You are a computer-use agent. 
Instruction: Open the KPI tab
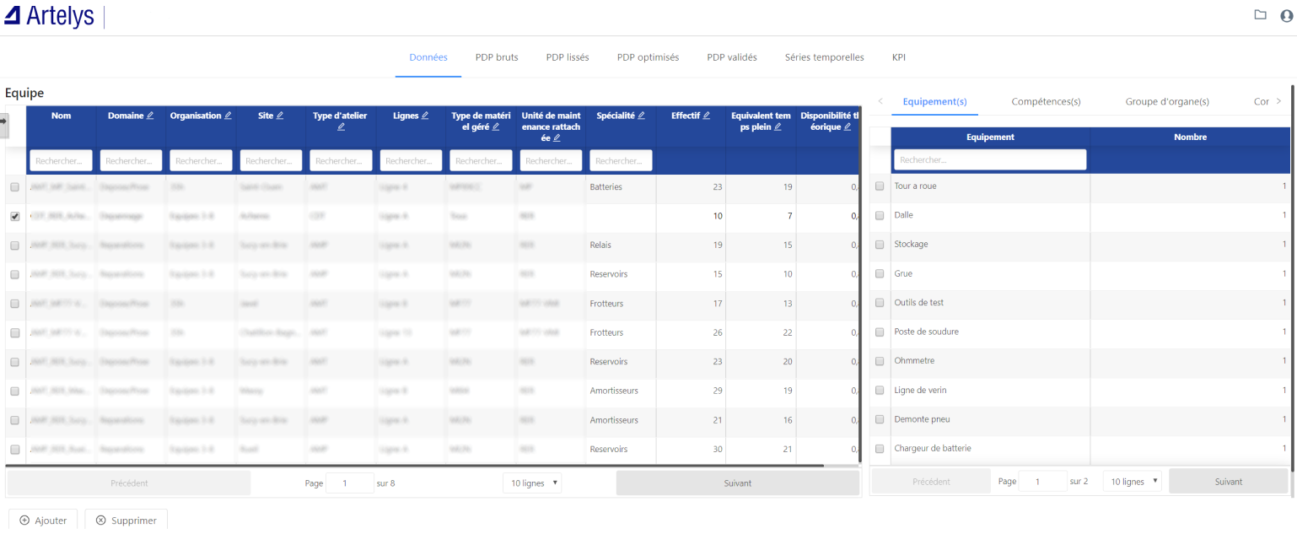(899, 57)
